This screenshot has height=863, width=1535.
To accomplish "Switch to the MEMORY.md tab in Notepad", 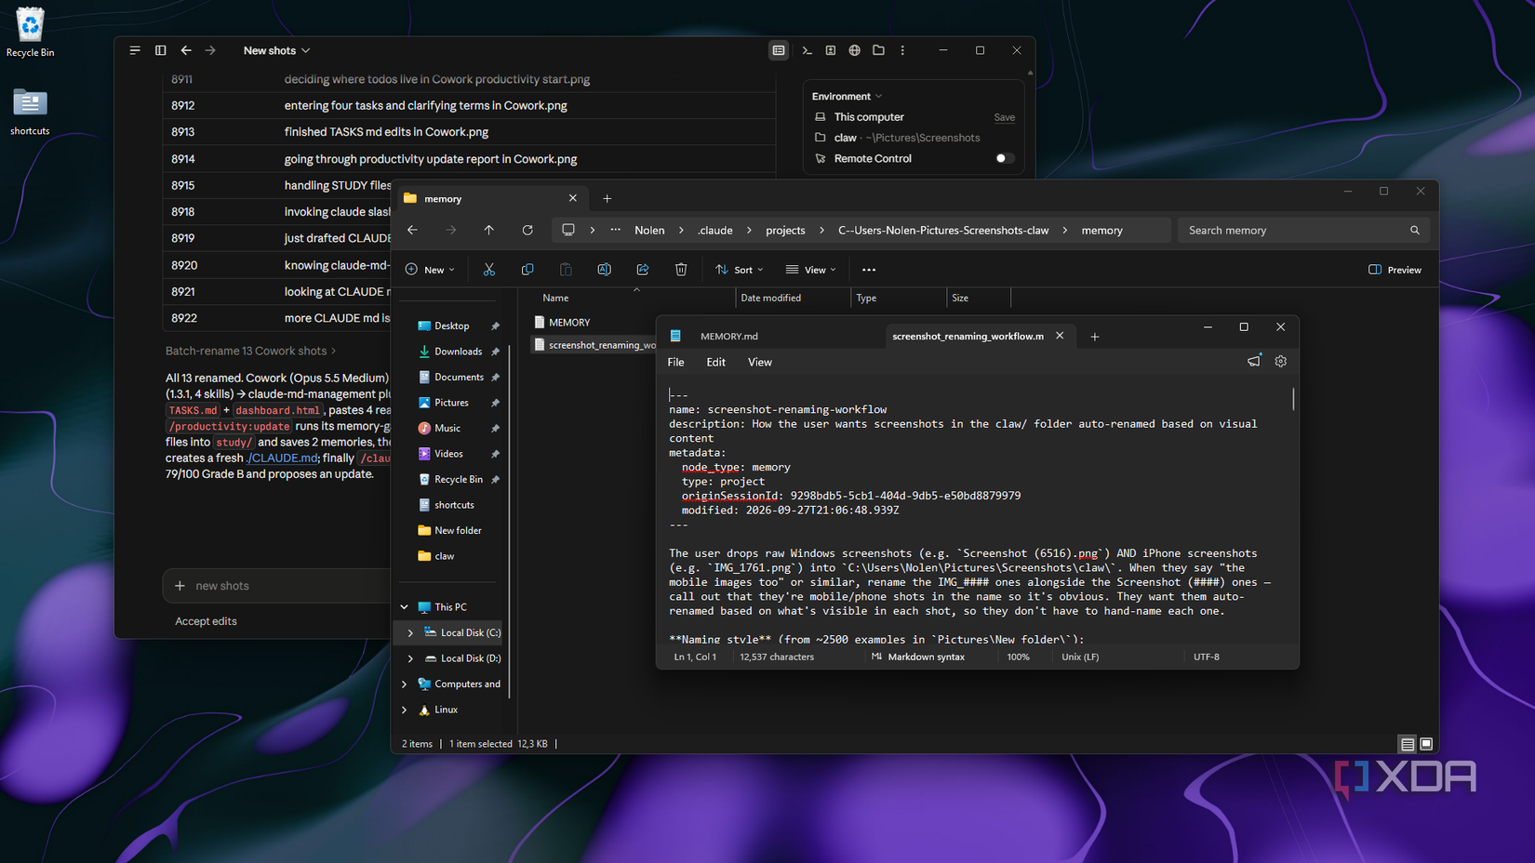I will pos(729,336).
